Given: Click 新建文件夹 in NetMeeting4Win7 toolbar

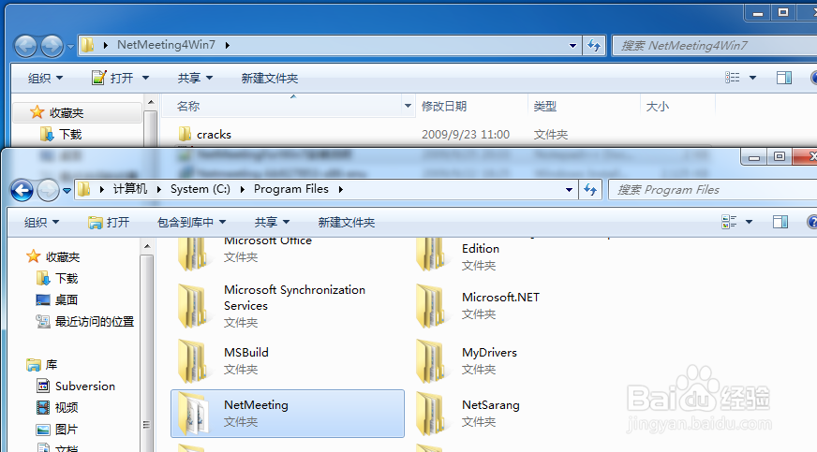Looking at the screenshot, I should point(270,79).
